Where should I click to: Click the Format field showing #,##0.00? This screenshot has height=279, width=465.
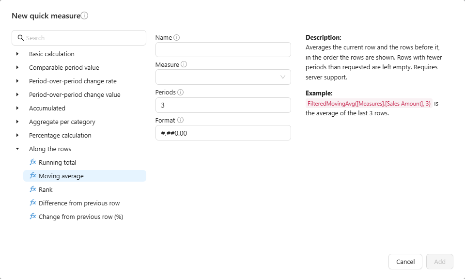(x=223, y=133)
